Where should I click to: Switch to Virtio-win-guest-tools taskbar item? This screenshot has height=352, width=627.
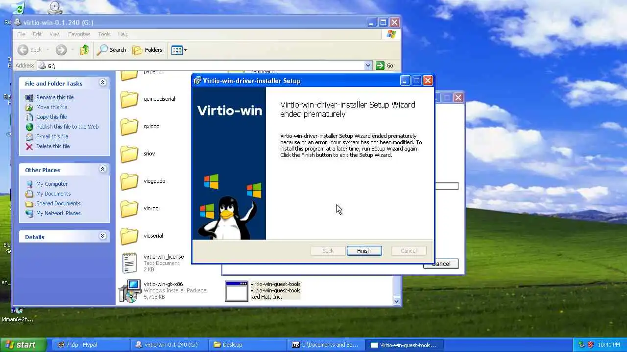point(405,345)
